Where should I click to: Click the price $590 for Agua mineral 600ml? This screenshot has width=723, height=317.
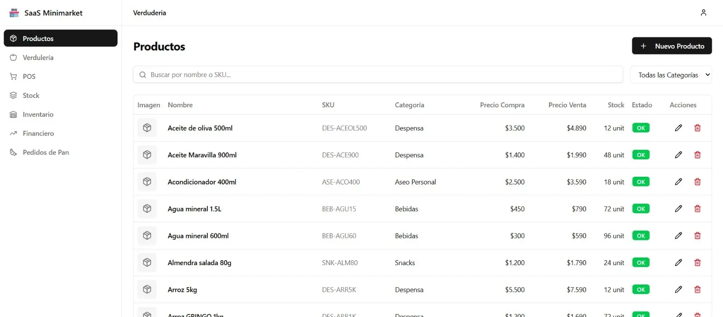(x=579, y=235)
